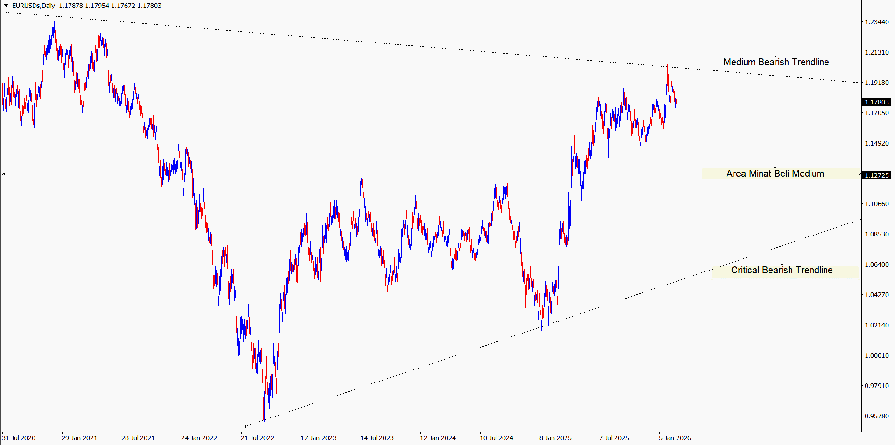This screenshot has height=445, width=895.
Task: Click the 1.06400 price scale label
Action: coord(876,264)
